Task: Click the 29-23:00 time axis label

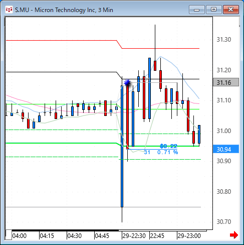Action: click(x=189, y=236)
